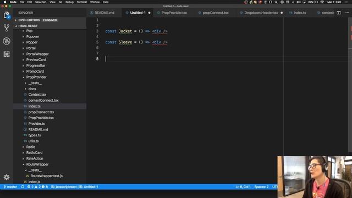
Task: Change indentation via Spaces: 2
Action: tap(261, 187)
